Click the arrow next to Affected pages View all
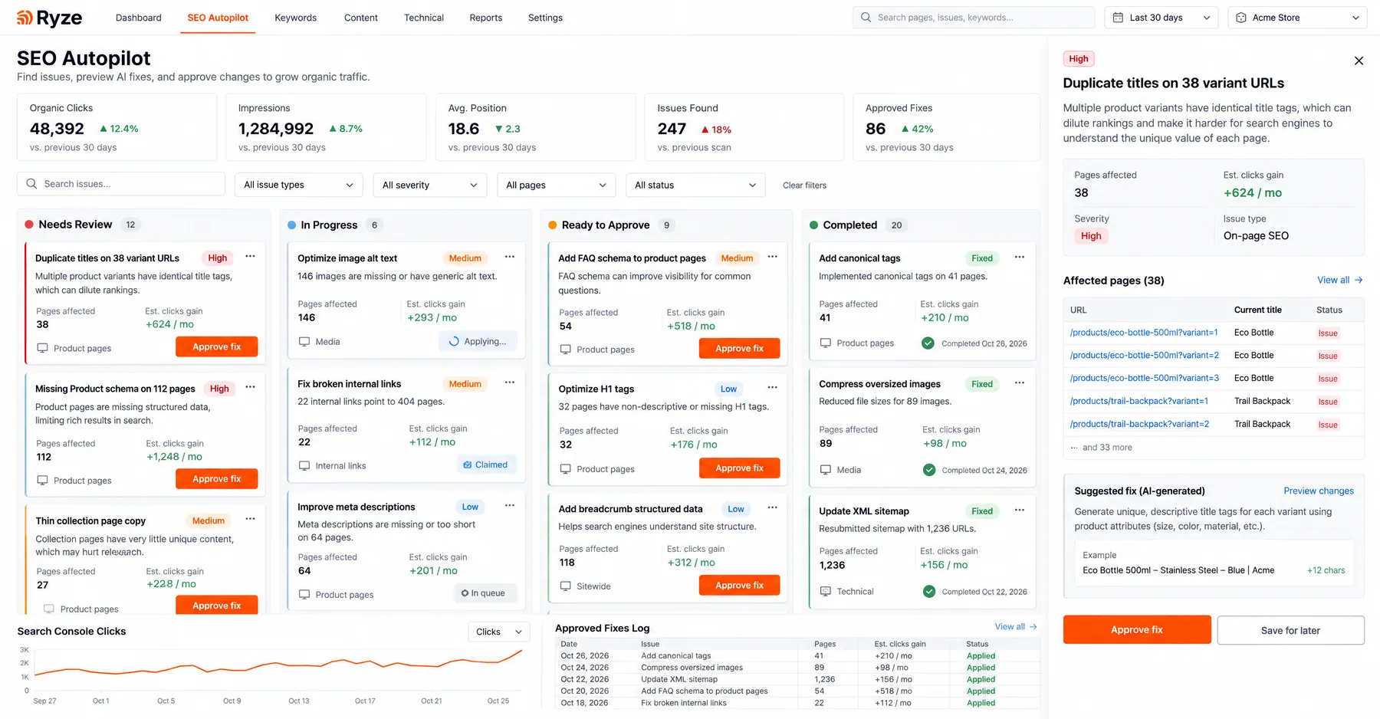Viewport: 1380px width, 719px height. 1359,280
